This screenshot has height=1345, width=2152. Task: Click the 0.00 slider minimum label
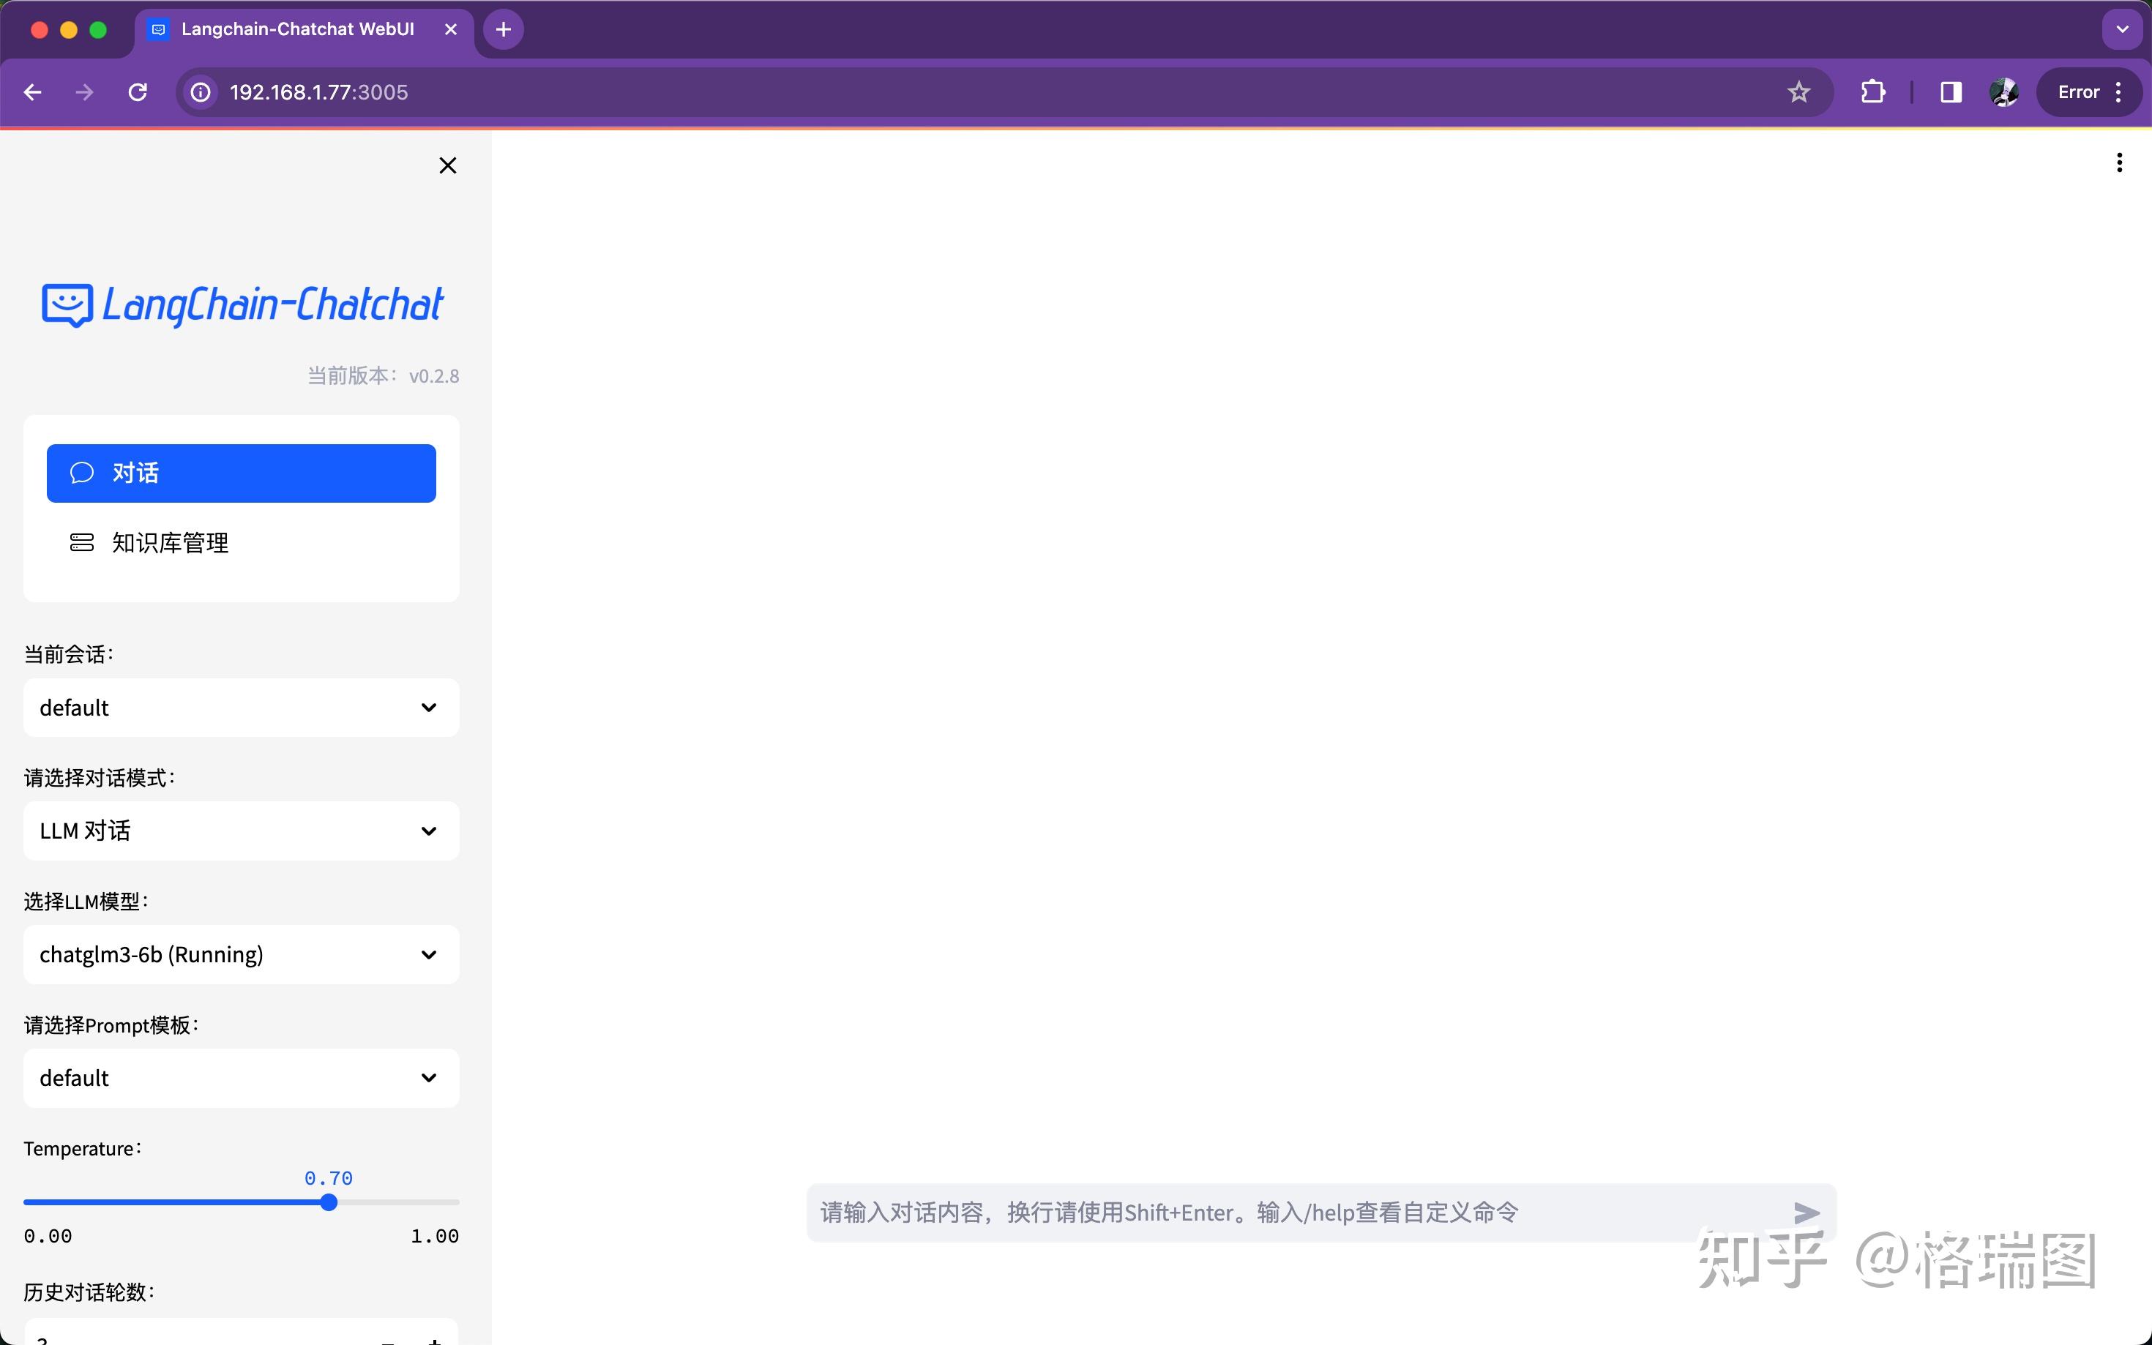tap(48, 1235)
